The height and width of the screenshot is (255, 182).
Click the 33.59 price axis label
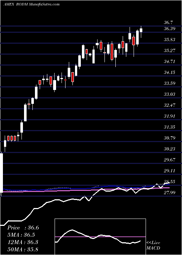(170, 83)
